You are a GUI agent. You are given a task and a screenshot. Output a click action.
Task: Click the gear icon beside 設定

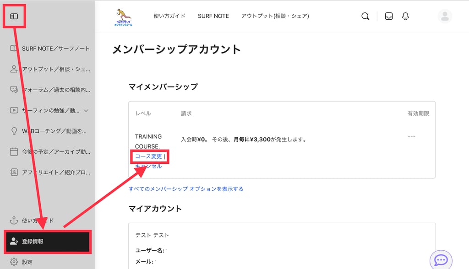coord(14,262)
